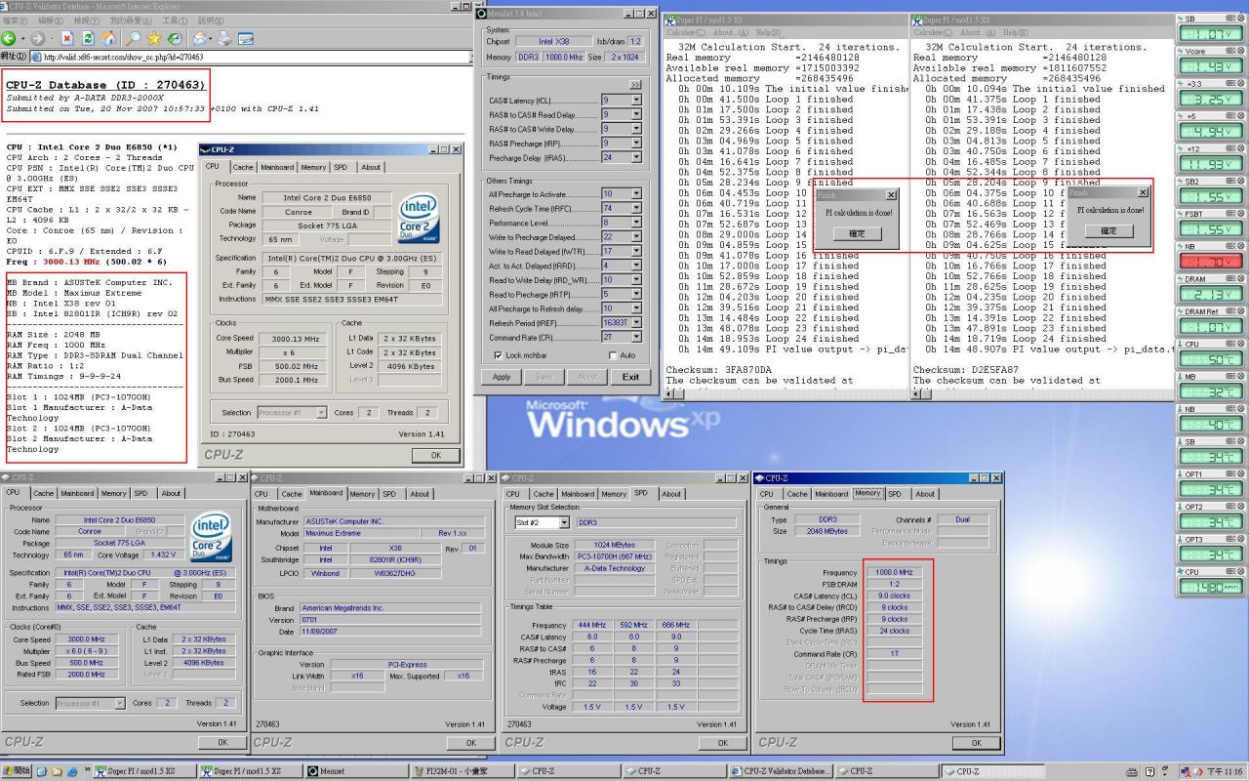The image size is (1249, 781).
Task: Click Command Rate 1T value in CPU-Z Memory
Action: [x=894, y=654]
